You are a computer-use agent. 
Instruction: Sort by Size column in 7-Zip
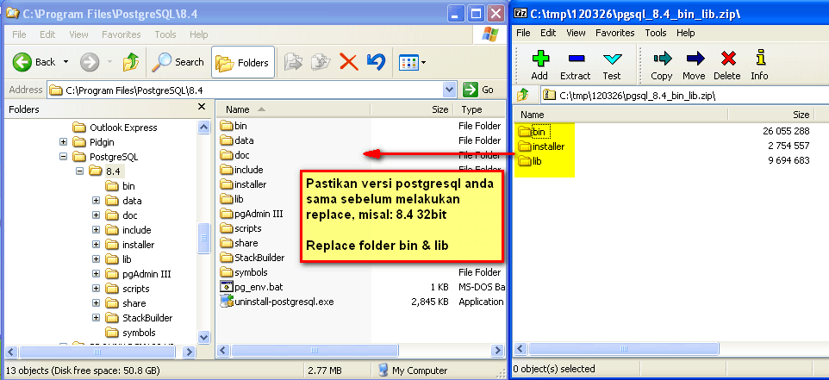[x=770, y=115]
